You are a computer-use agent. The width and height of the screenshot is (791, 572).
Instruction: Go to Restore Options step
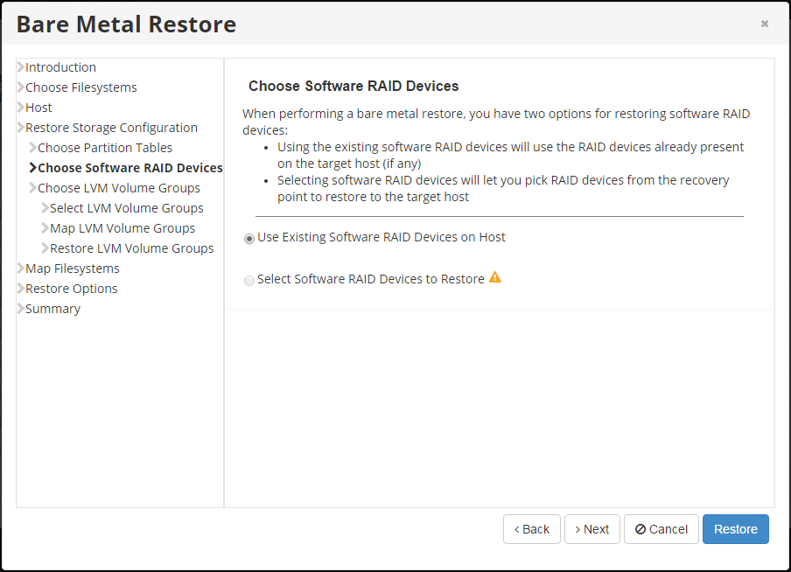(71, 289)
